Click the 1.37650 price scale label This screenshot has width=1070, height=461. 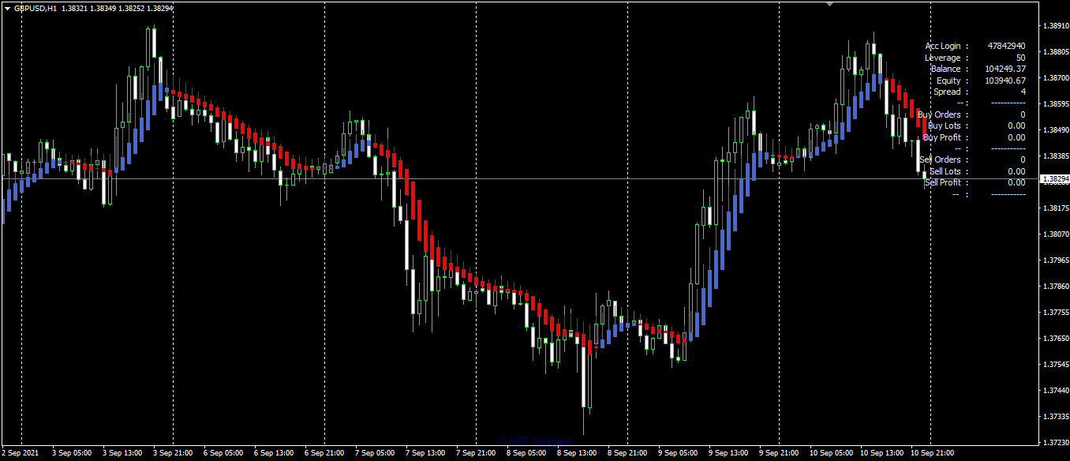coord(1056,339)
